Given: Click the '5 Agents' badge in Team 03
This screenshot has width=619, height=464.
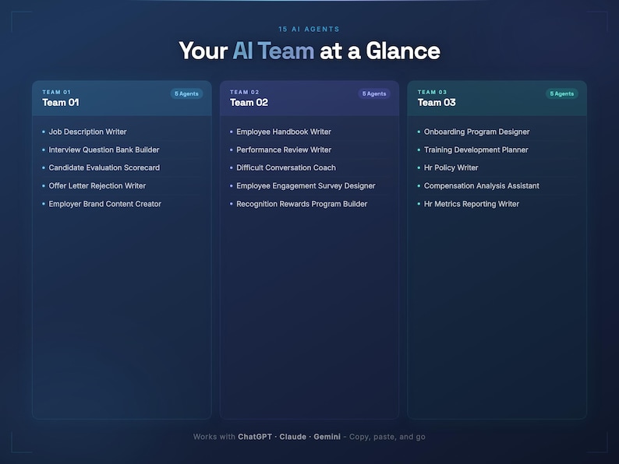Looking at the screenshot, I should point(562,94).
